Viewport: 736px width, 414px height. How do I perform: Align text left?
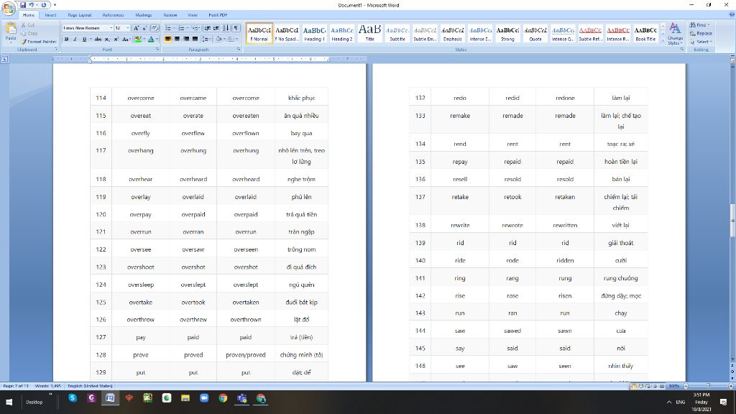168,40
